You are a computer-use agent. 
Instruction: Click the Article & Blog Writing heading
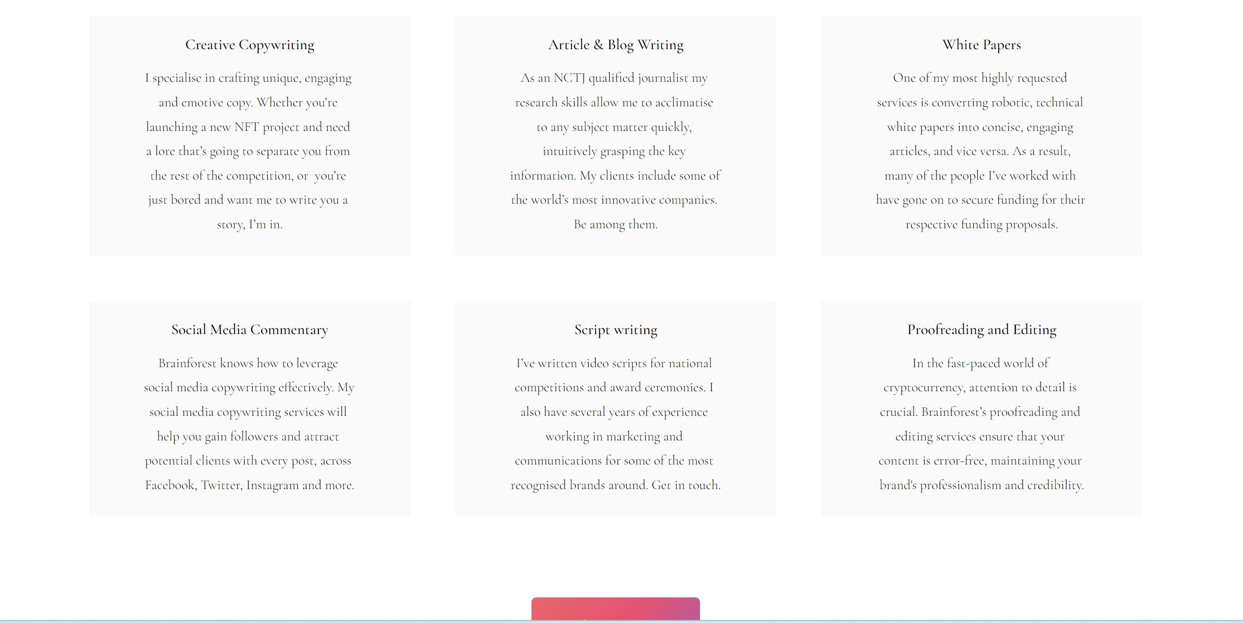[616, 45]
